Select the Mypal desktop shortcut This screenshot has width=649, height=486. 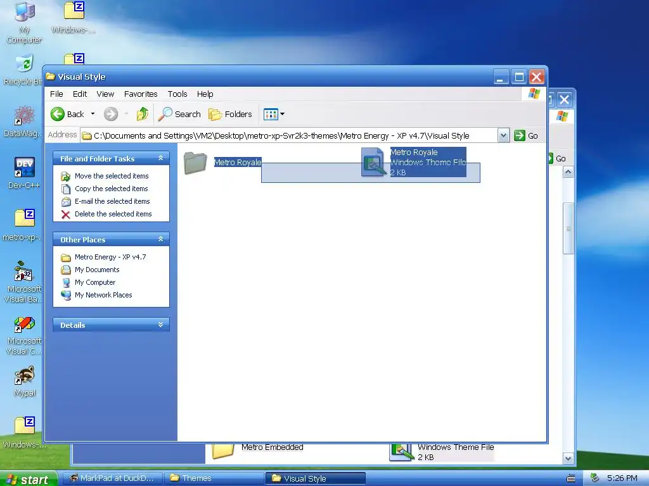point(25,381)
